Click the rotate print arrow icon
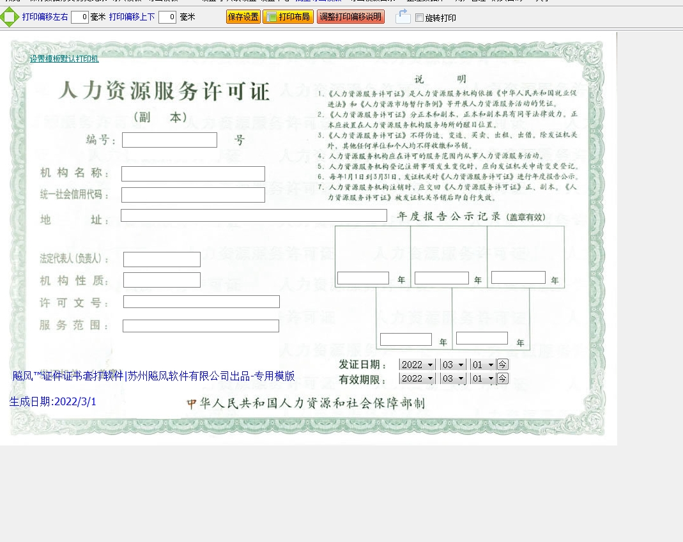 click(403, 17)
